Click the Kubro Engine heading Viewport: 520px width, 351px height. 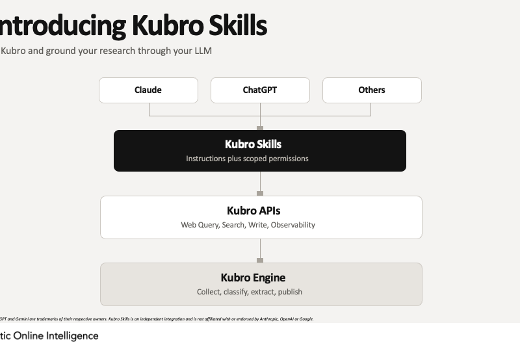[x=253, y=278]
